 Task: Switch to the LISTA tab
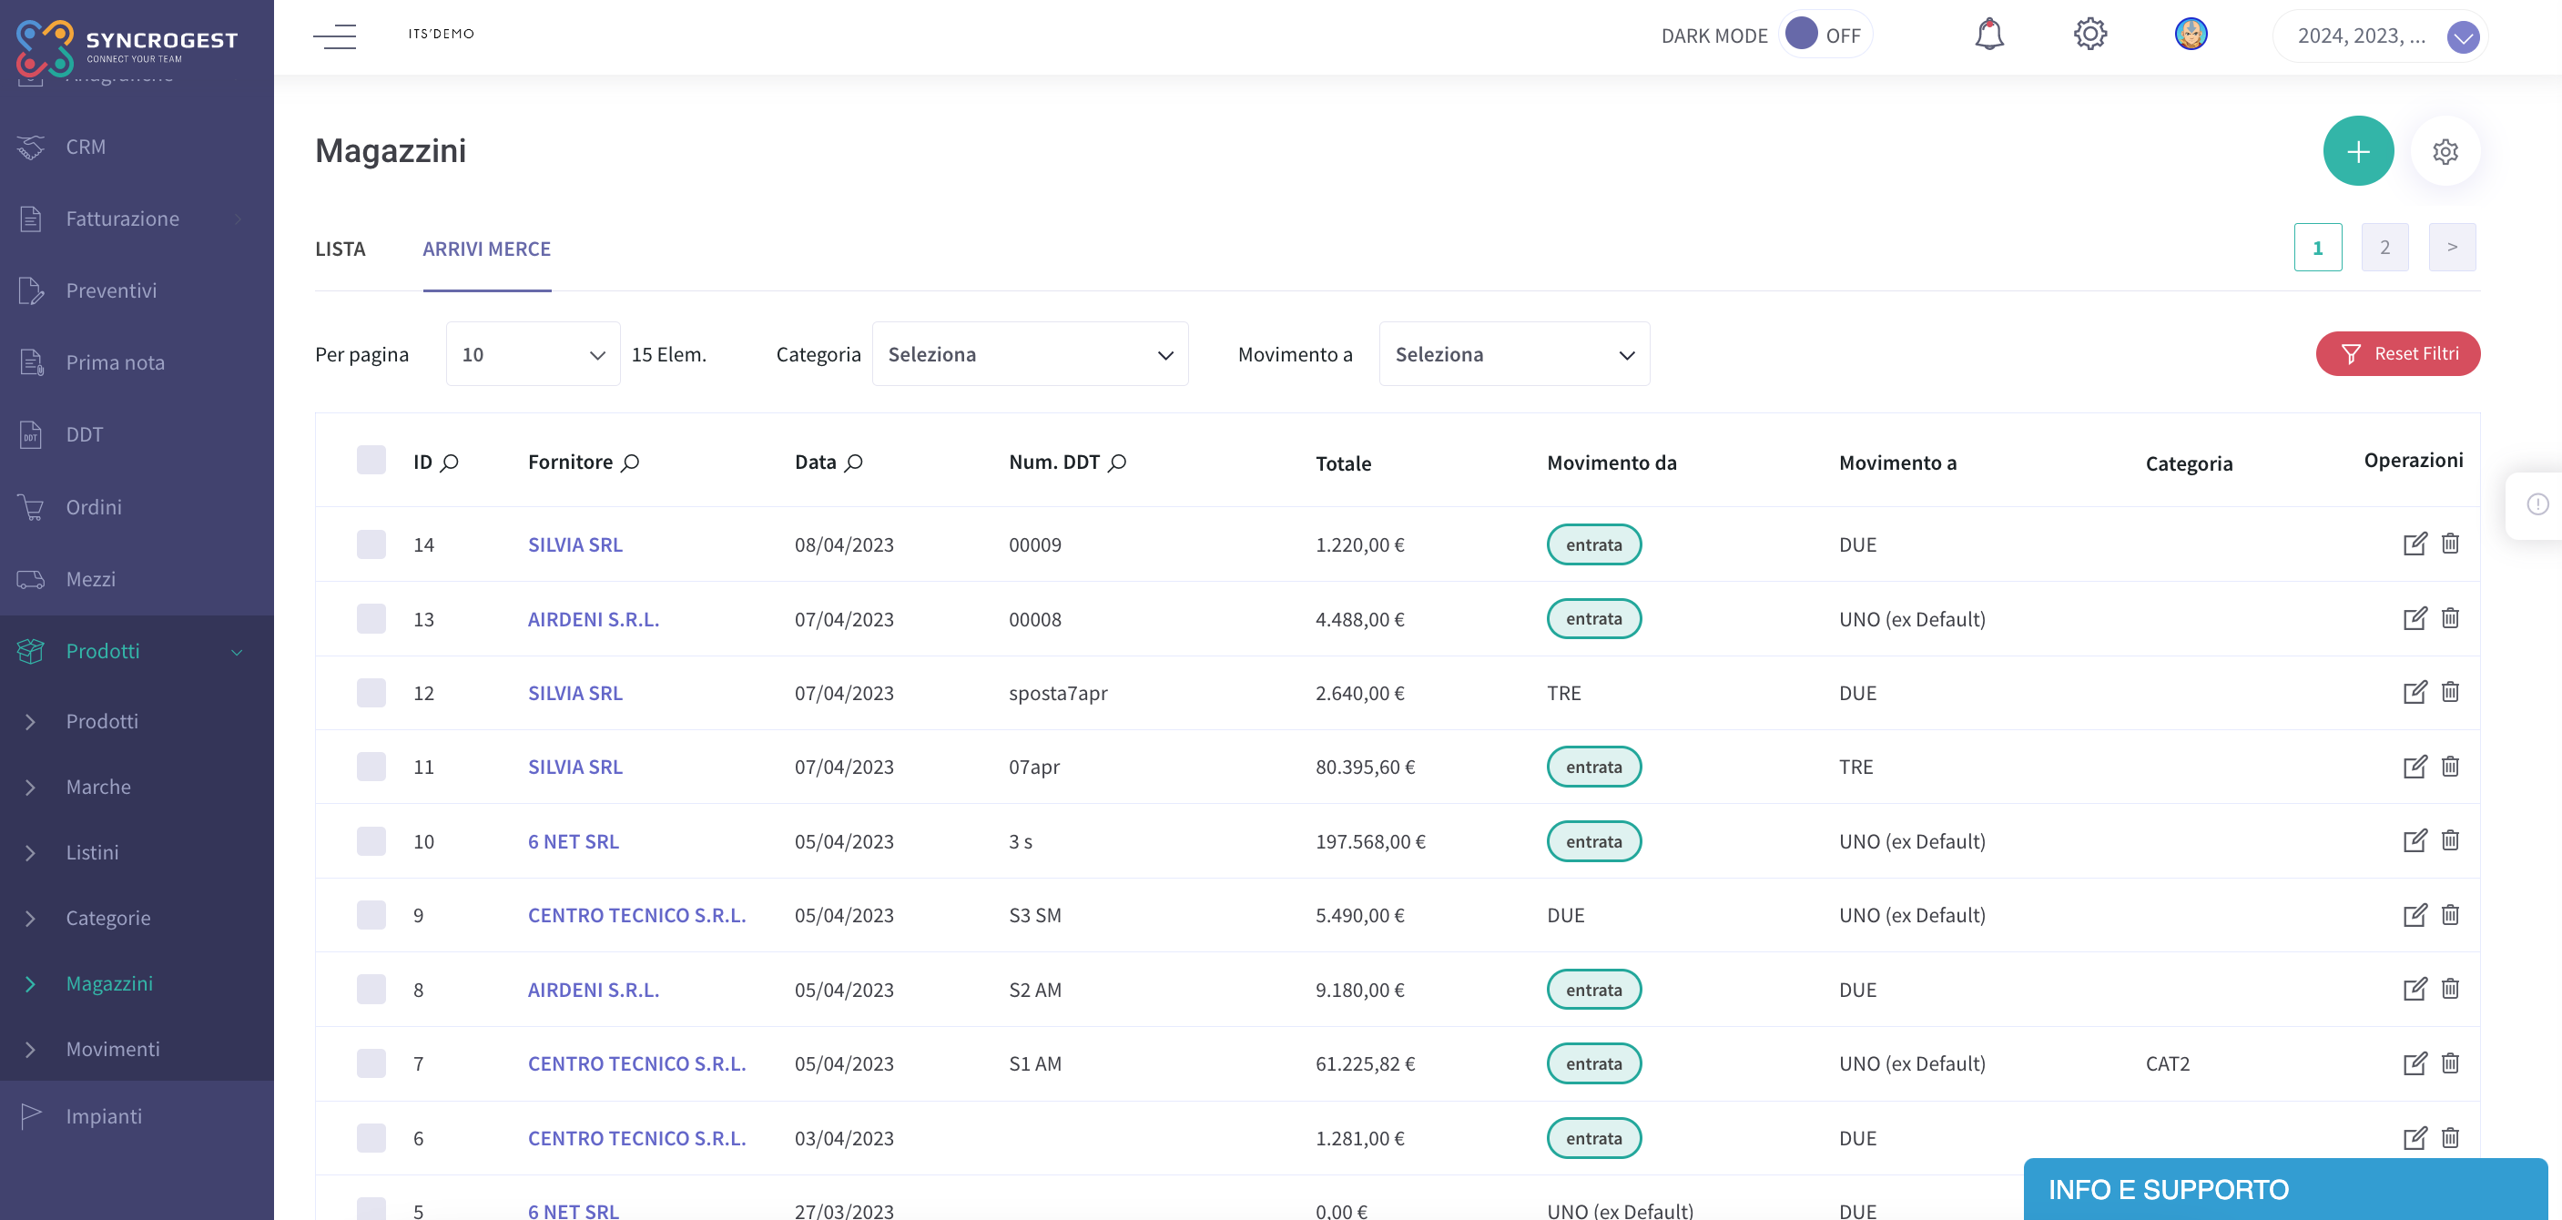click(x=341, y=249)
